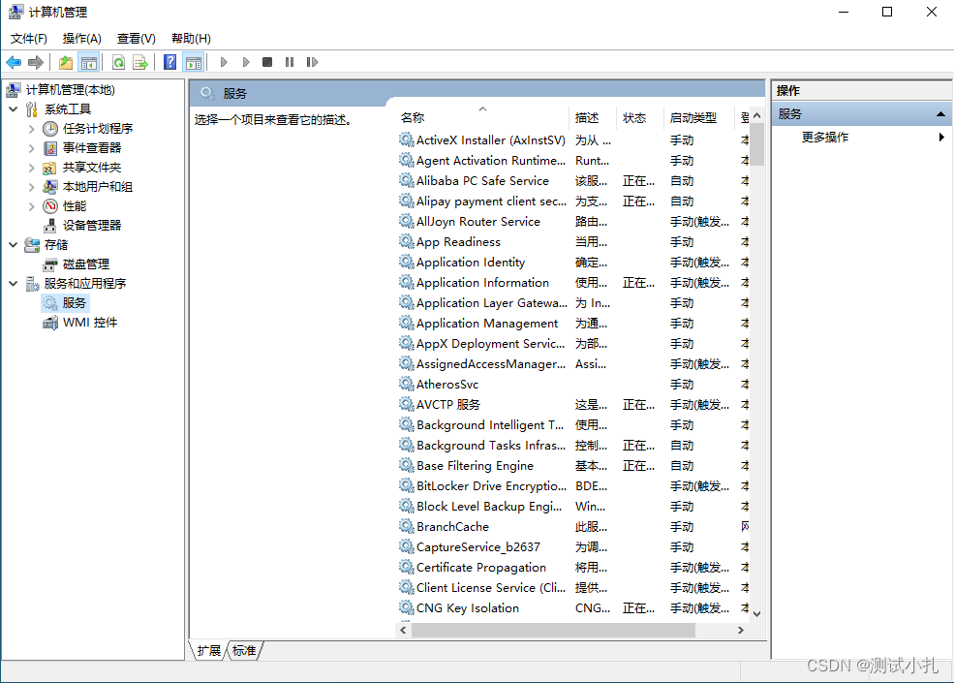Click the Export list toolbar icon

(140, 62)
